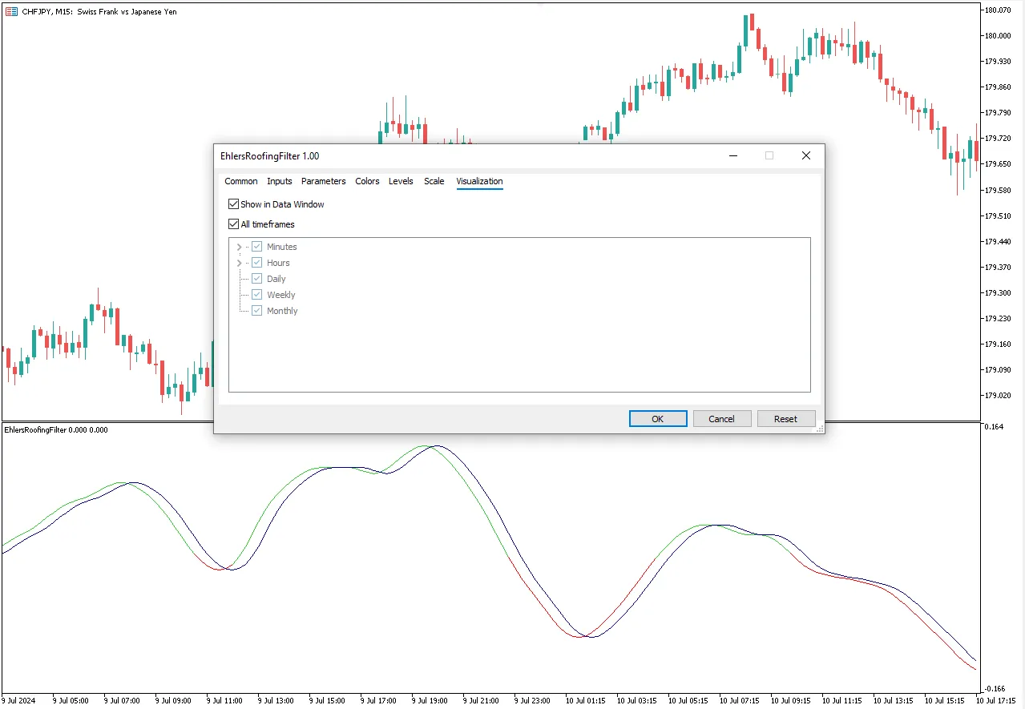Uncheck the All timeframes checkbox
Screen dimensions: 1025x709
(234, 224)
